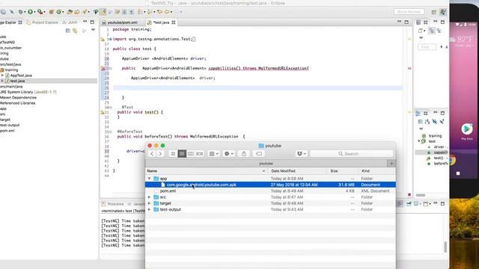Maximize the Package Explorer panel
Image resolution: width=479 pixels, height=269 pixels.
tap(92, 22)
